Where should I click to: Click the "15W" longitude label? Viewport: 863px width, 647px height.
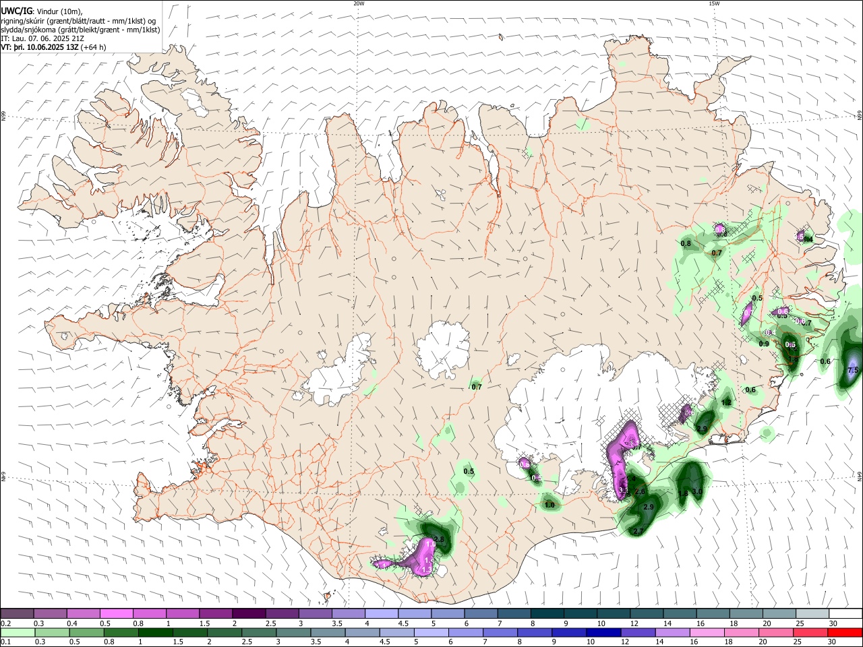[714, 3]
